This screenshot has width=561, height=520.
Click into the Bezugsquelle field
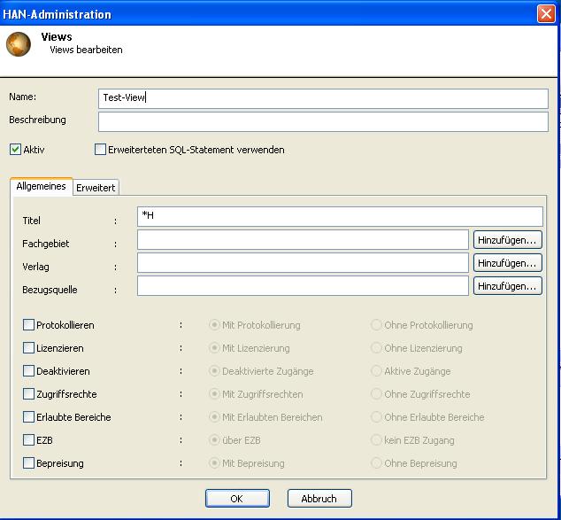point(303,286)
